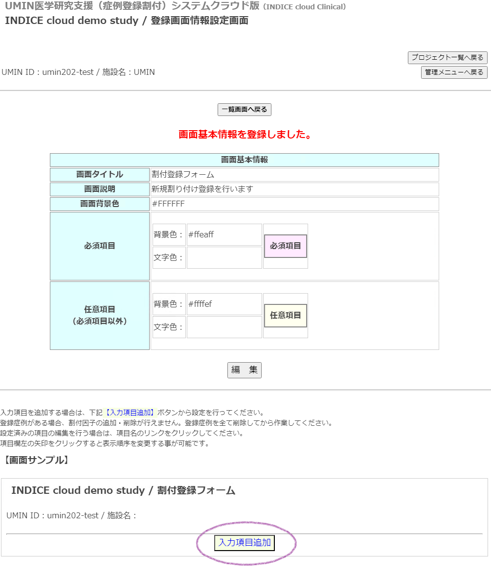Click the 画面背景色 row label
The image size is (491, 578).
point(100,204)
